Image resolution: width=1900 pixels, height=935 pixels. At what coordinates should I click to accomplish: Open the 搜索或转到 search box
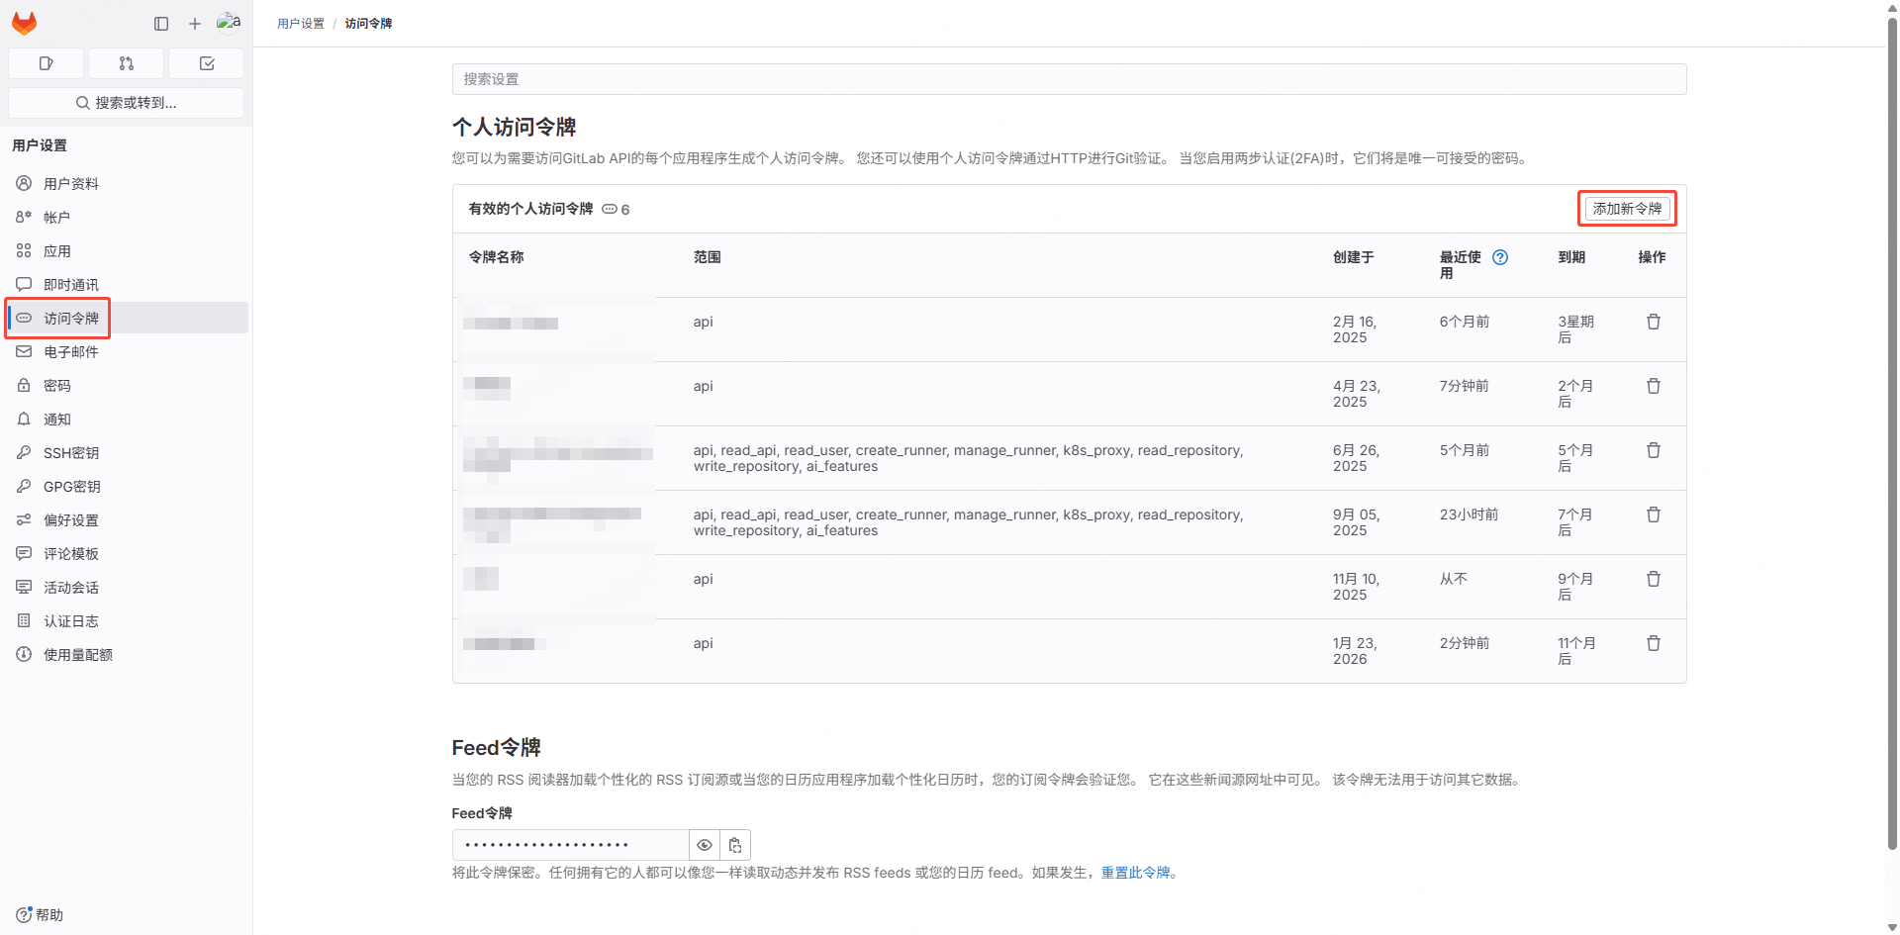pyautogui.click(x=126, y=103)
